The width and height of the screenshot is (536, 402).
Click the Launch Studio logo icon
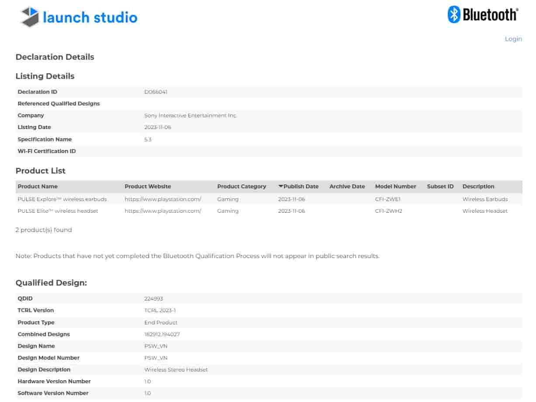(30, 17)
